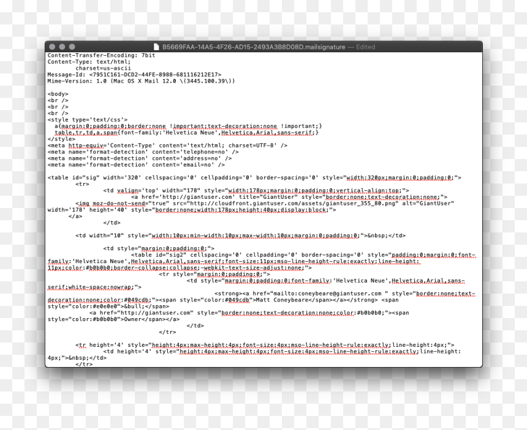Click the Mime-Version header line
The height and width of the screenshot is (430, 527).
click(141, 81)
